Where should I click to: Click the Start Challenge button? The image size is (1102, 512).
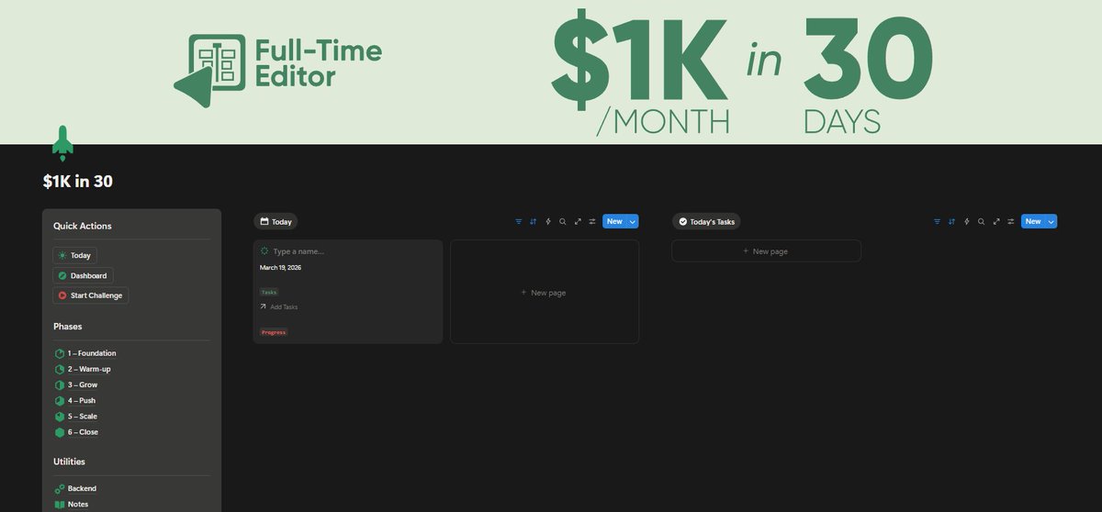pos(90,295)
